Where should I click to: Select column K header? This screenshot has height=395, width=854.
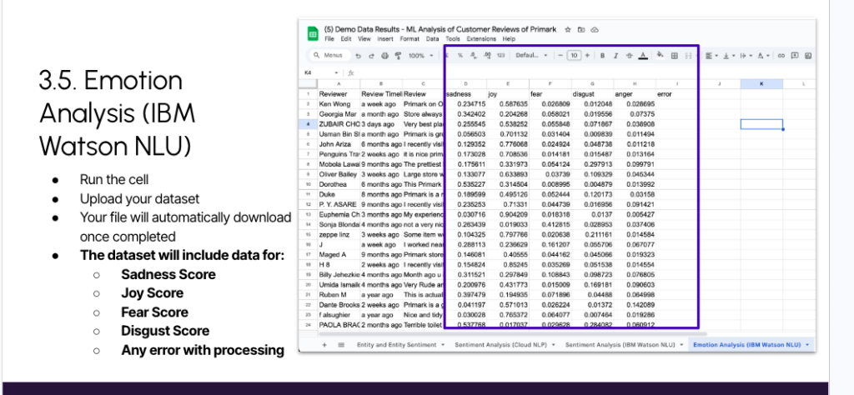(761, 84)
